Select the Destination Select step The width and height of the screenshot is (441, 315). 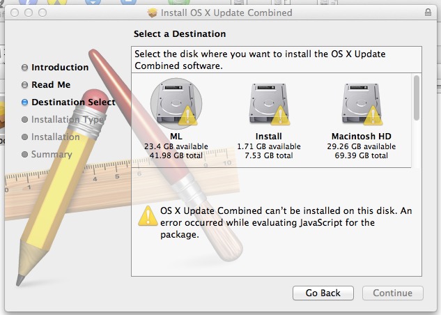(73, 102)
